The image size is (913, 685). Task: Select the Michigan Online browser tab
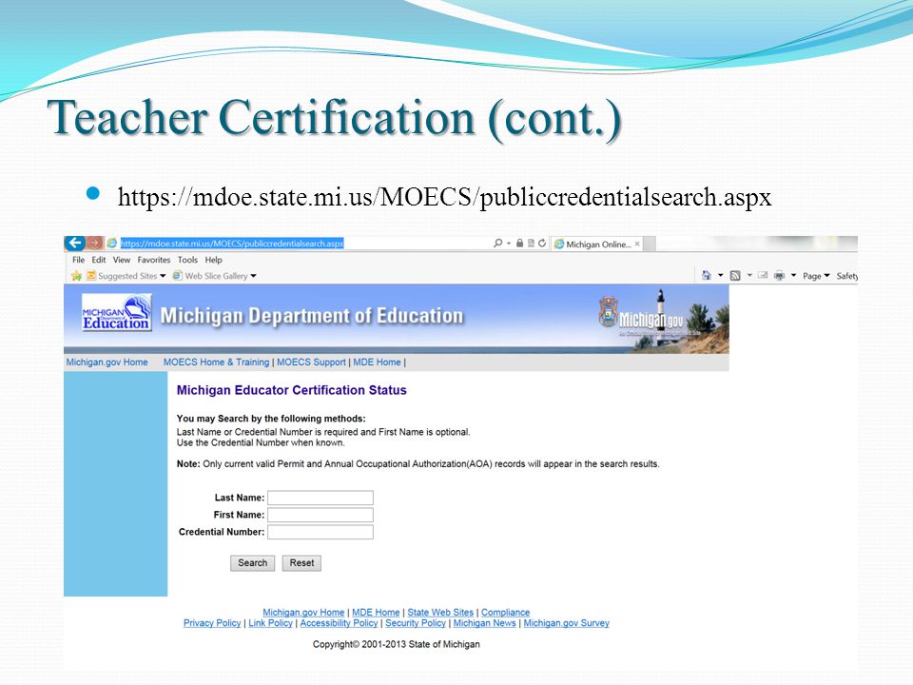click(596, 245)
